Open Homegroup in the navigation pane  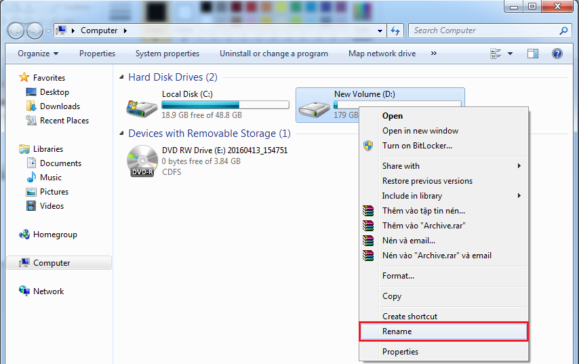pyautogui.click(x=55, y=235)
